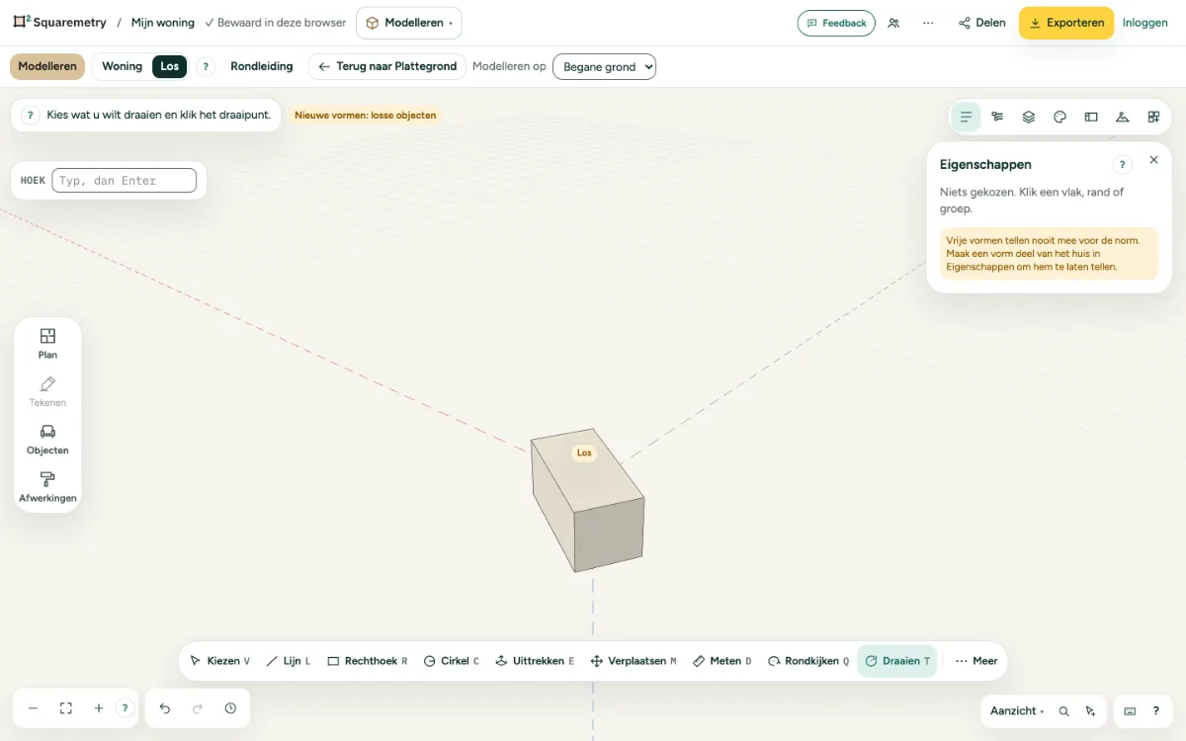Open the Modelleren mode dropdown in header

point(409,23)
